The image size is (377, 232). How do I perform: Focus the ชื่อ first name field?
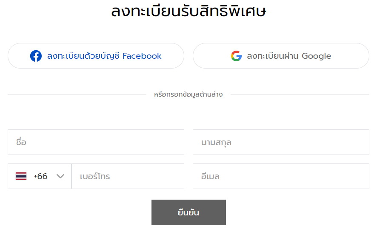tap(96, 142)
